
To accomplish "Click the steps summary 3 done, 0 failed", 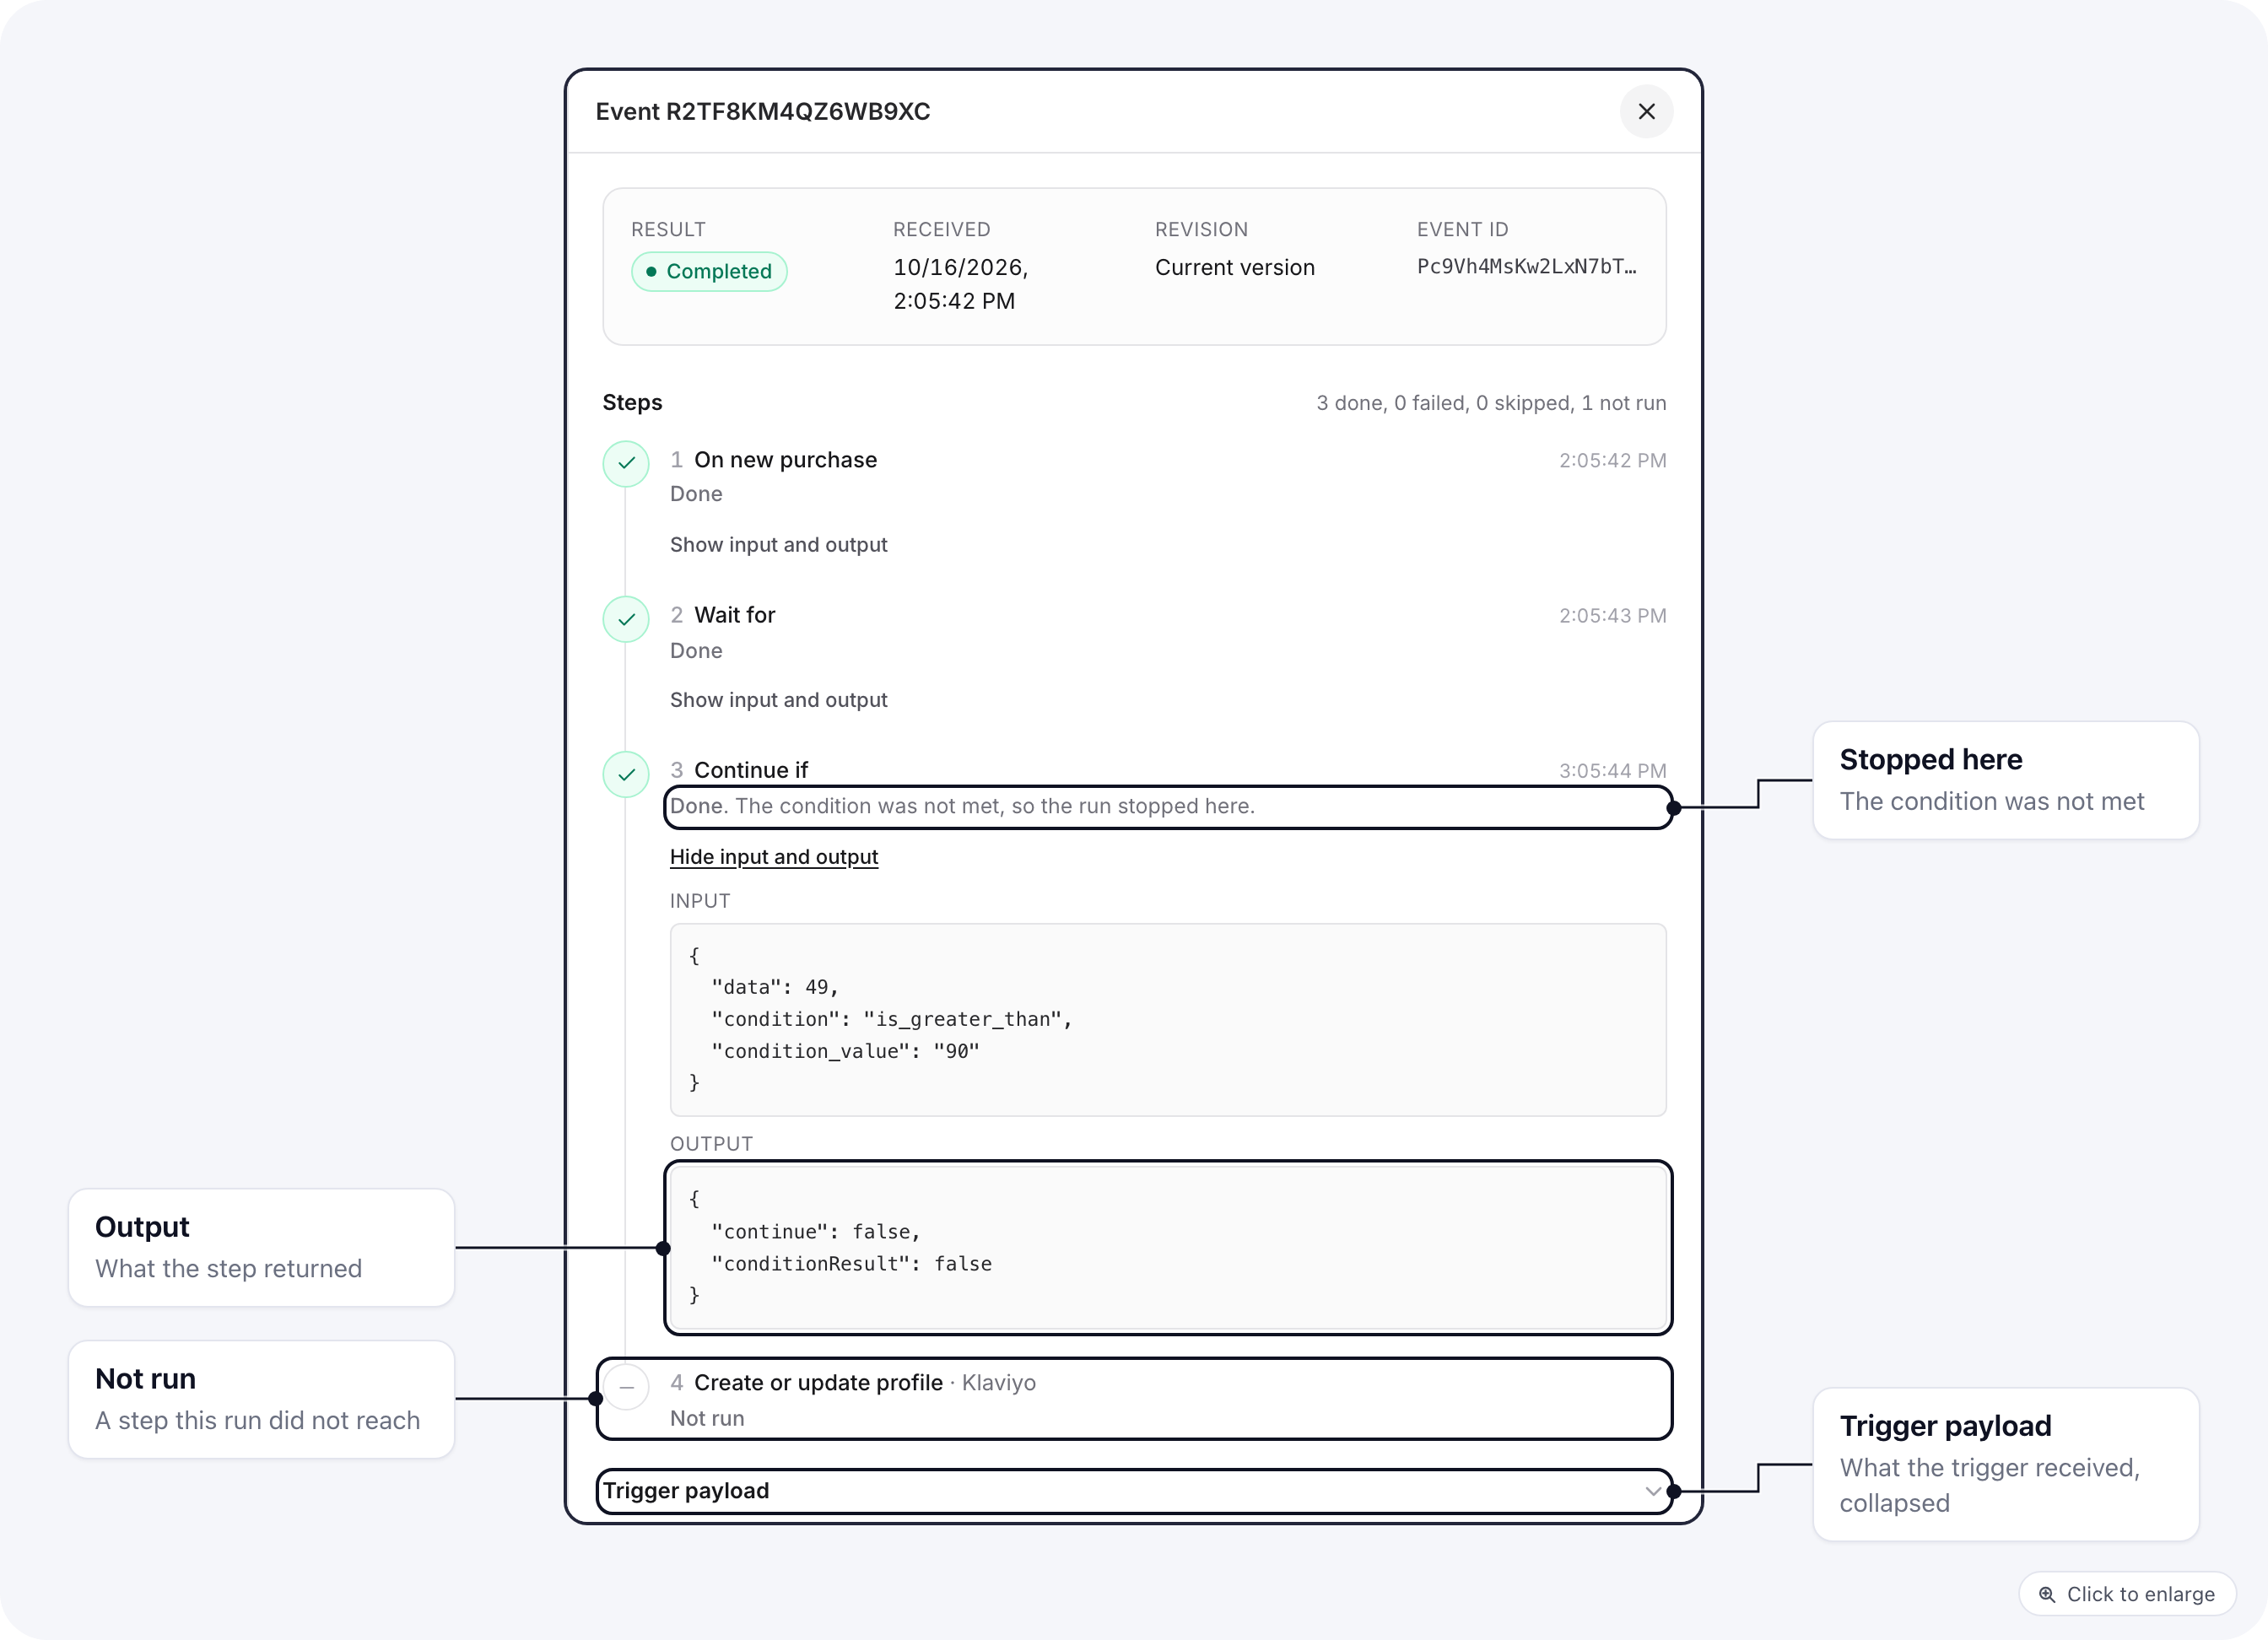I will pos(1491,403).
